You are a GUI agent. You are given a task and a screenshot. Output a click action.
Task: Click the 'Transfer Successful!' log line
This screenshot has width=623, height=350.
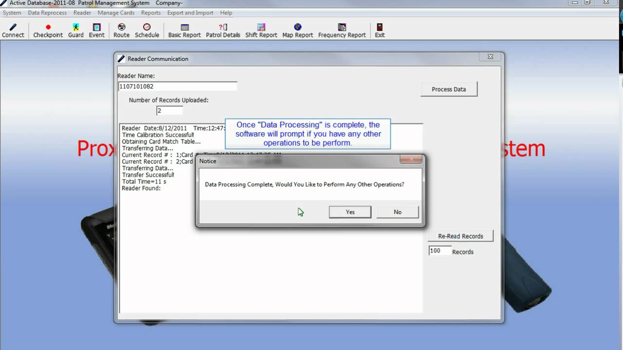coord(148,175)
